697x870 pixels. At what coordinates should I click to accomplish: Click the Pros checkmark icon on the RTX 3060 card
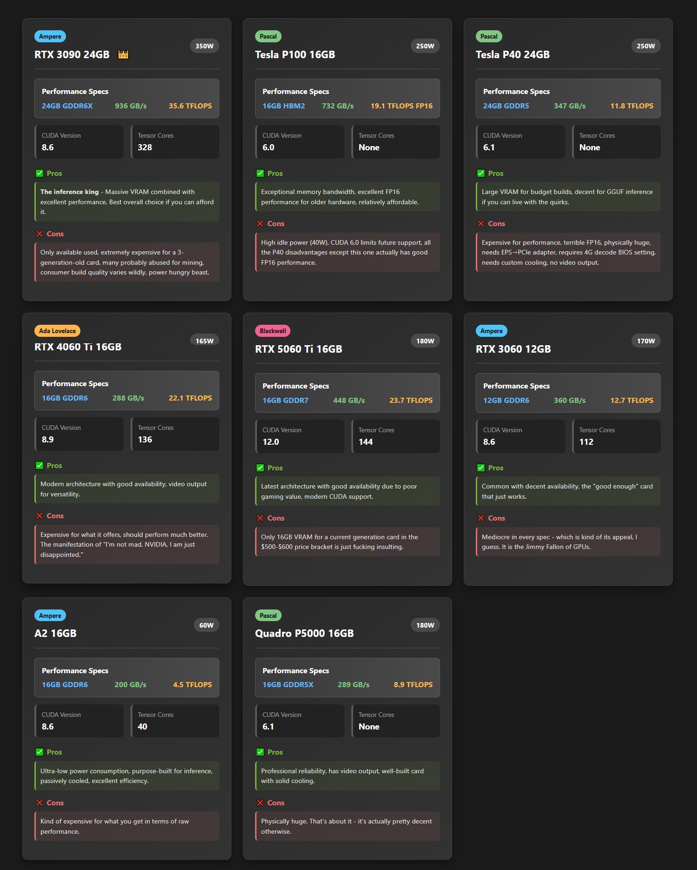481,468
